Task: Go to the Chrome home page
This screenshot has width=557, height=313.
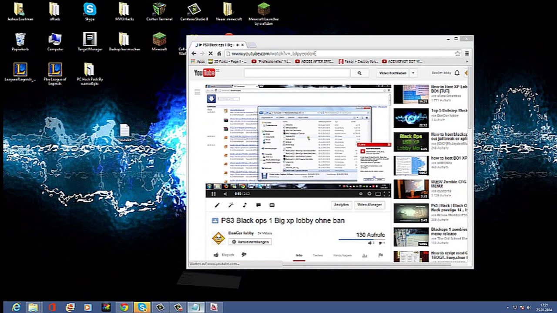Action: (x=219, y=53)
